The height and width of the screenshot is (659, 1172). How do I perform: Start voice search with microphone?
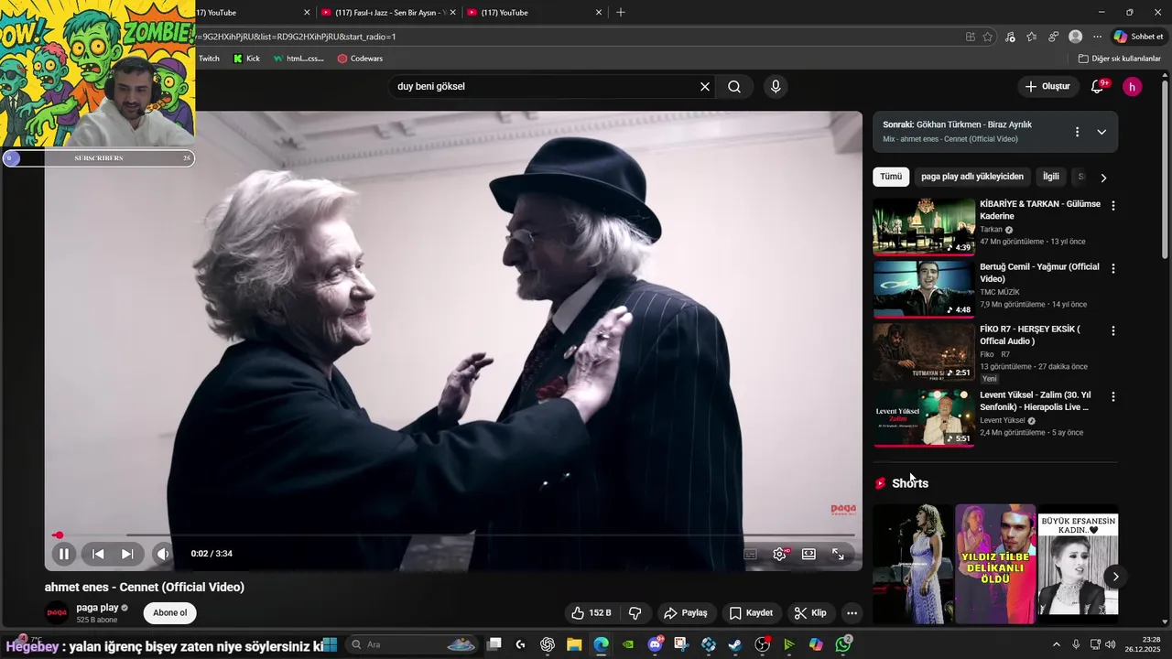pyautogui.click(x=776, y=87)
